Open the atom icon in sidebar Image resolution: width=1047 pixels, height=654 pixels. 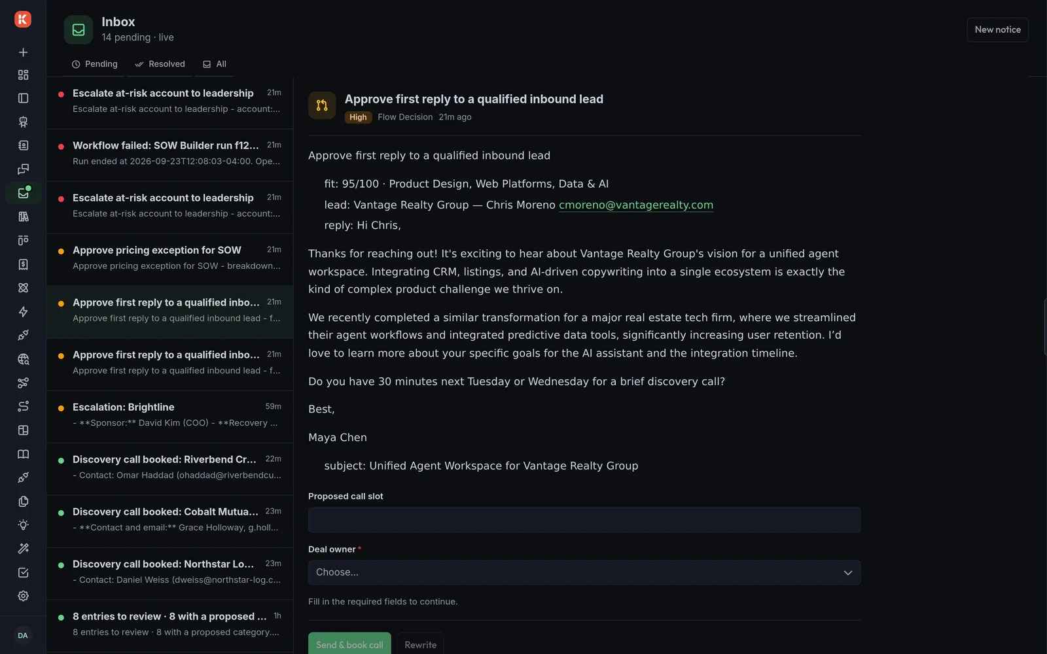[23, 288]
